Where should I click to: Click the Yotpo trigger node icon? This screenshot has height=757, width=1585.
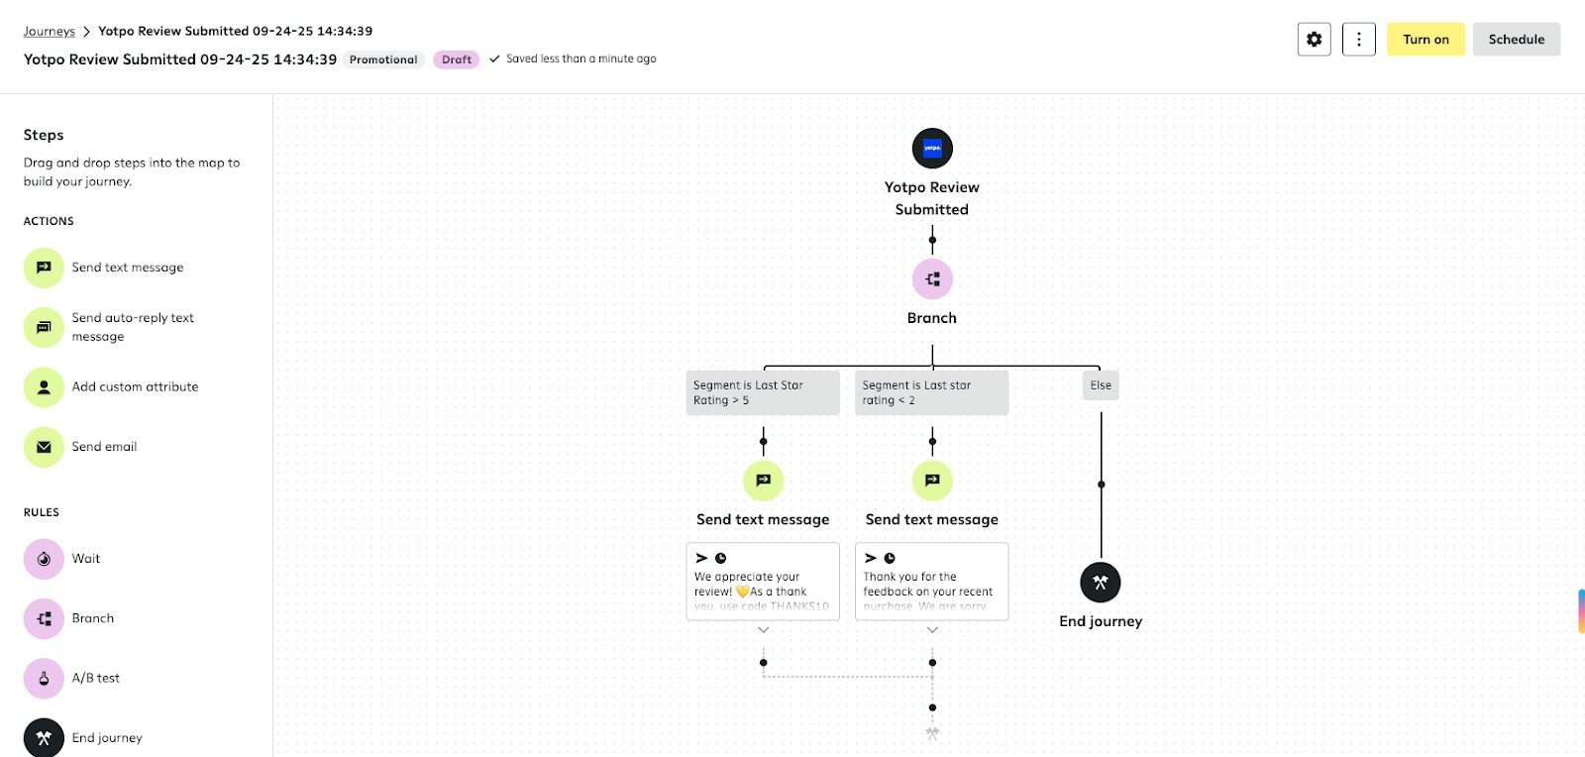pyautogui.click(x=932, y=149)
